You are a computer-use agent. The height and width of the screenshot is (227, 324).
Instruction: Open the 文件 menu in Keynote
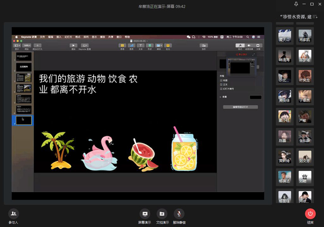43,37
